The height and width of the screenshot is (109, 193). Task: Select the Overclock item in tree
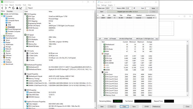click(x=11, y=27)
